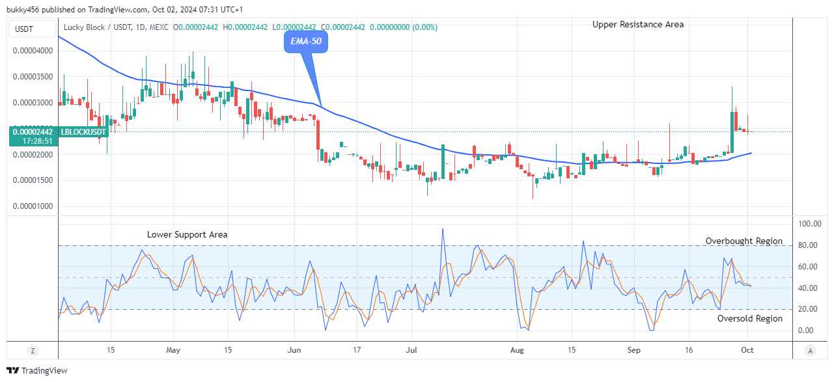Click the Oct date axis label

point(747,350)
